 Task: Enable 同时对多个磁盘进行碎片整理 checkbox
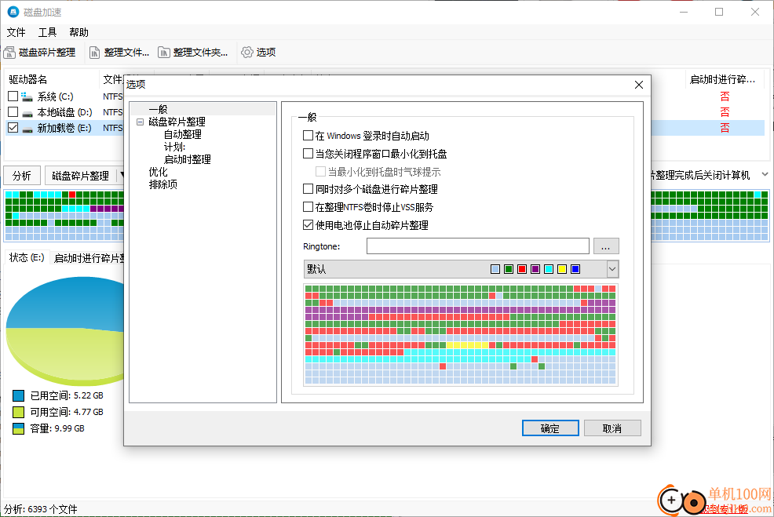[x=308, y=189]
